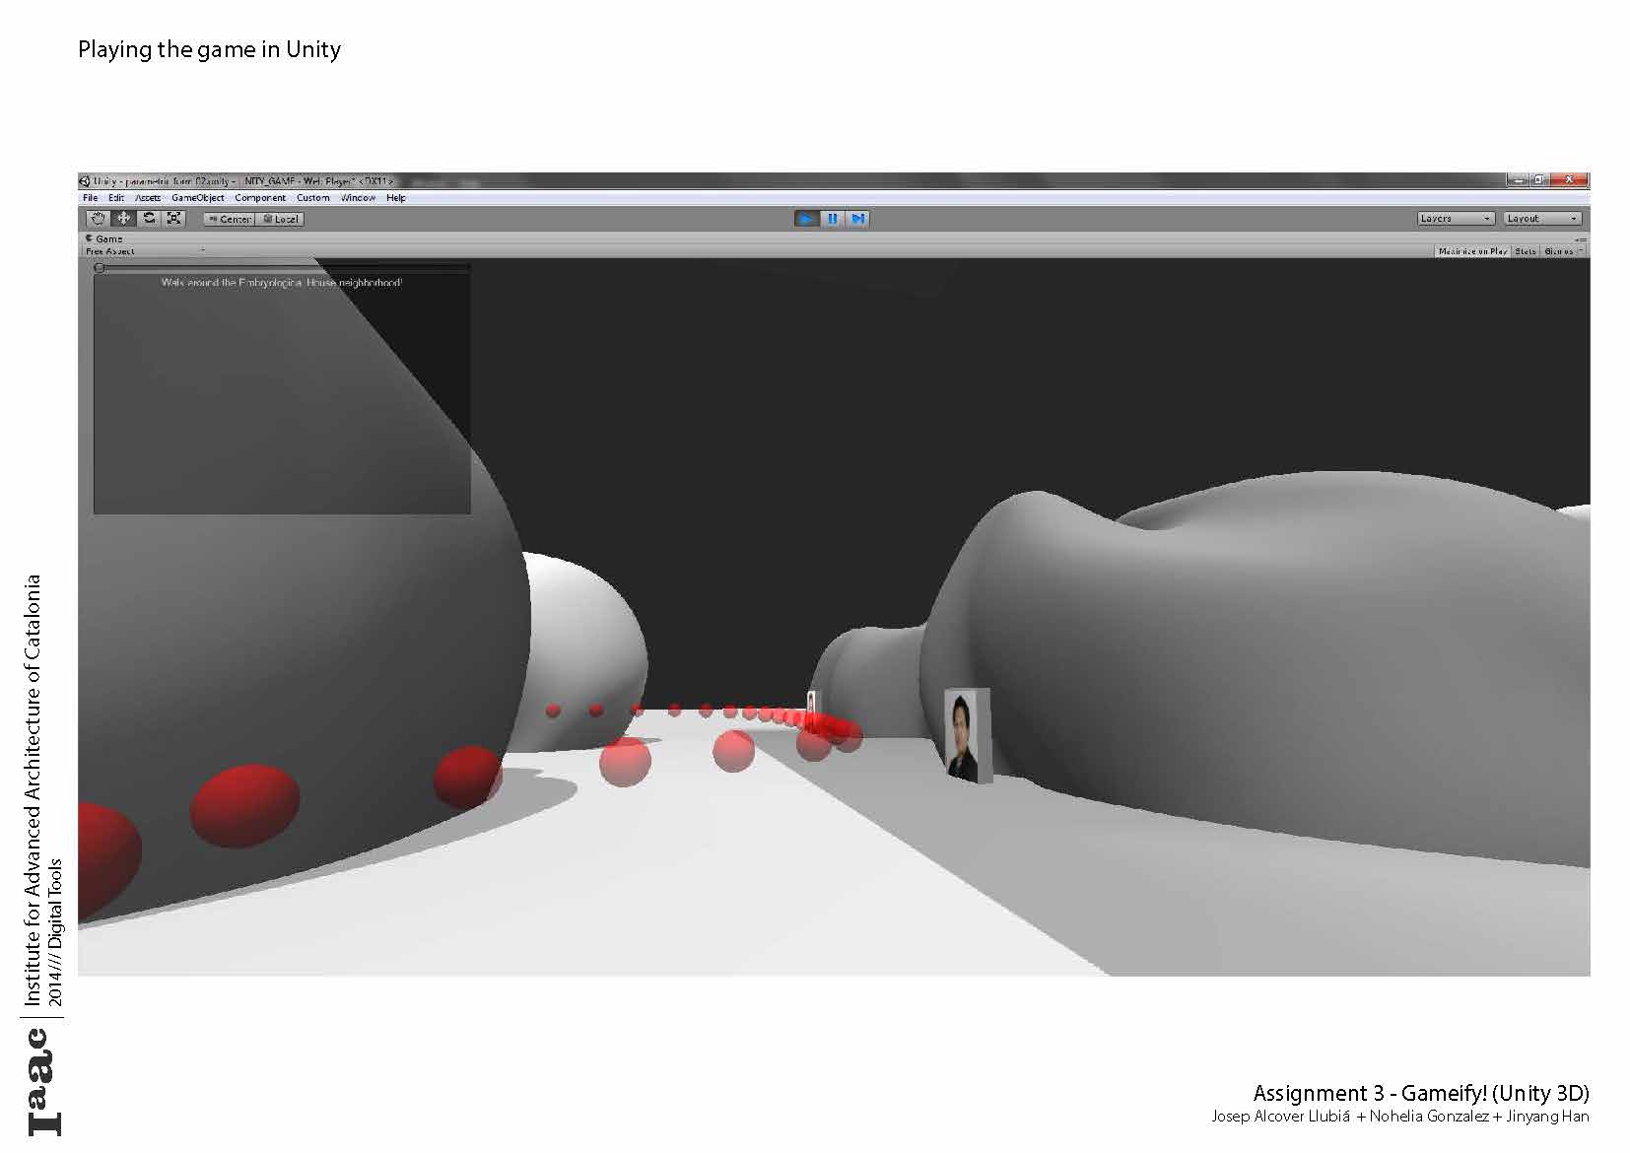This screenshot has width=1630, height=1153.
Task: Select the Move tool
Action: click(123, 219)
